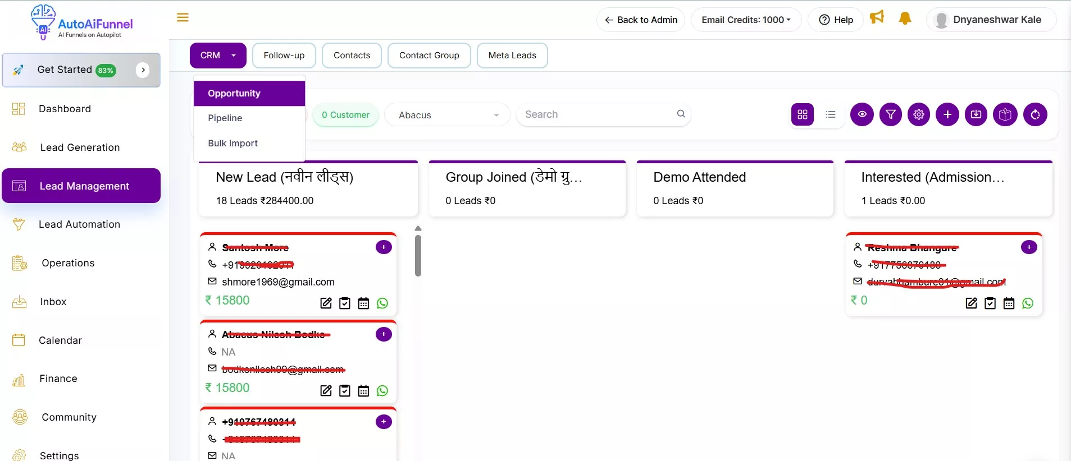Image resolution: width=1071 pixels, height=461 pixels.
Task: Open the Follow-up button
Action: [284, 56]
